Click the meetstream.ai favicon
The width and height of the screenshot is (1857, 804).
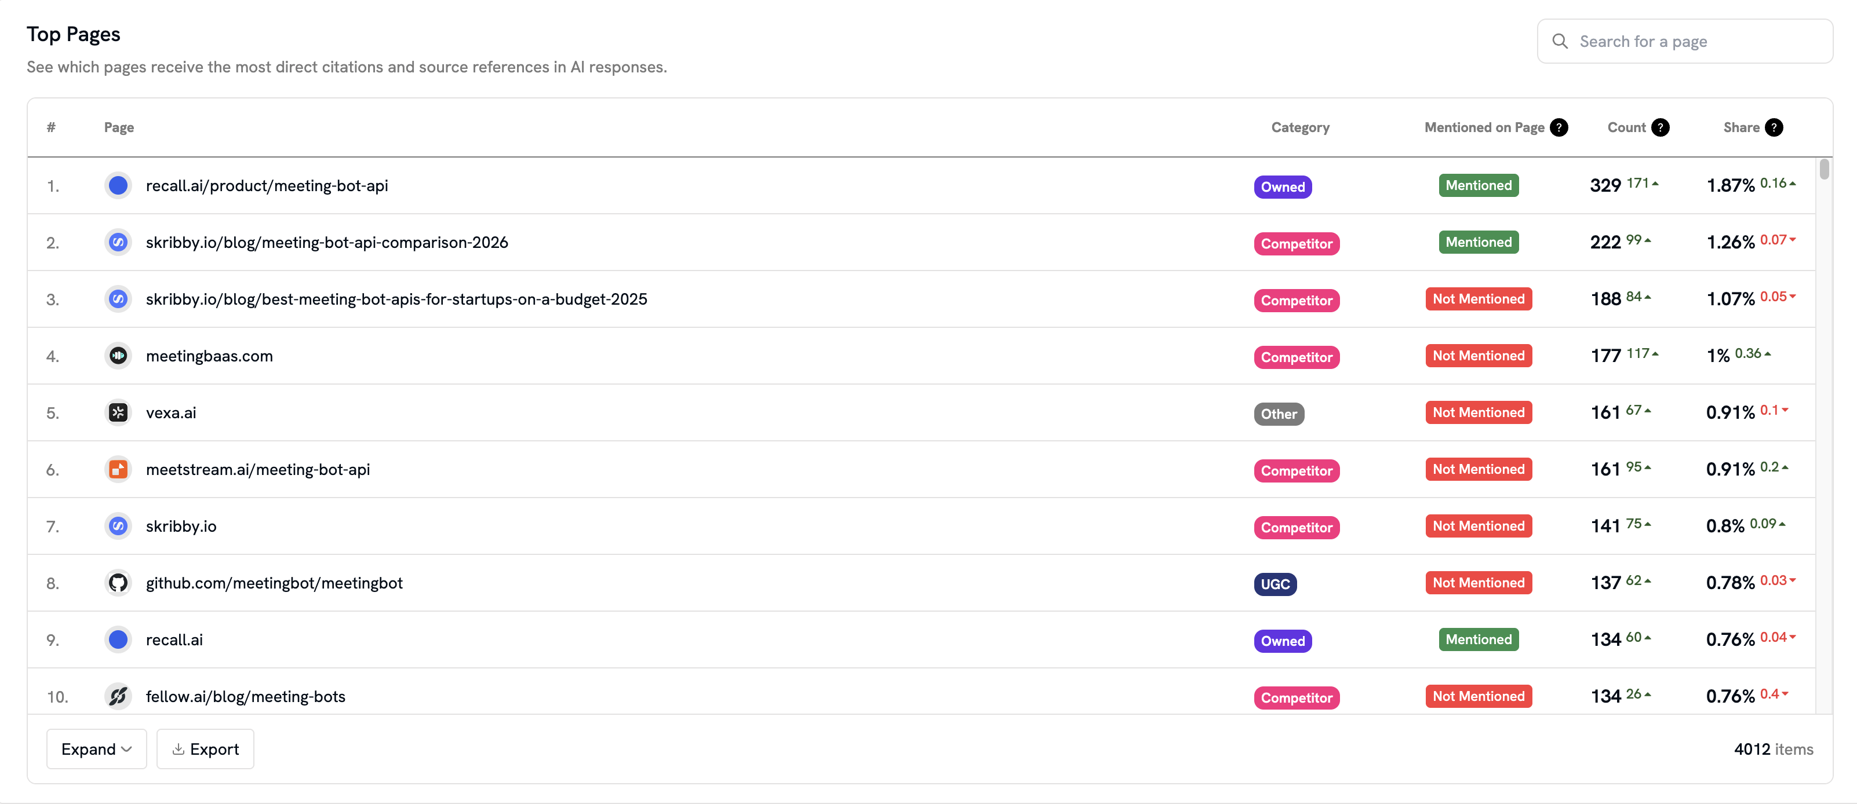tap(118, 470)
